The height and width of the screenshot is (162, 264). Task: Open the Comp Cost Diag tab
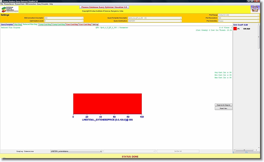45,24
